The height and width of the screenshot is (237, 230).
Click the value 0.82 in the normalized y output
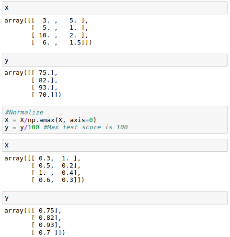point(46,218)
